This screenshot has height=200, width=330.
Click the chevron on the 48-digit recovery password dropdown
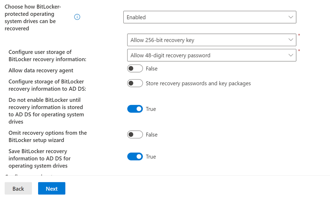tap(291, 55)
